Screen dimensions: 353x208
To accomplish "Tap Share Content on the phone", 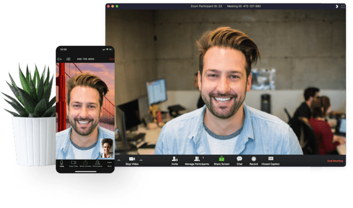I will pos(86,164).
